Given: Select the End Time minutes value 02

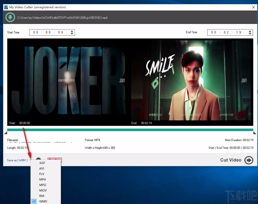Looking at the screenshot, I should pos(226,32).
